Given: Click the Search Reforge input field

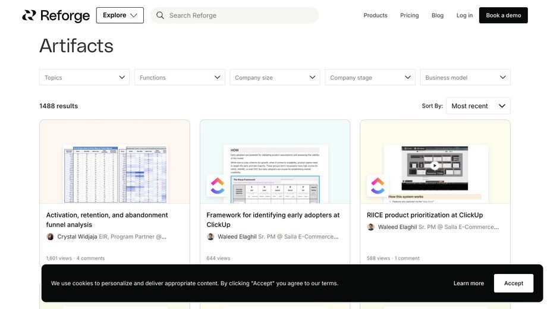Looking at the screenshot, I should click(234, 15).
